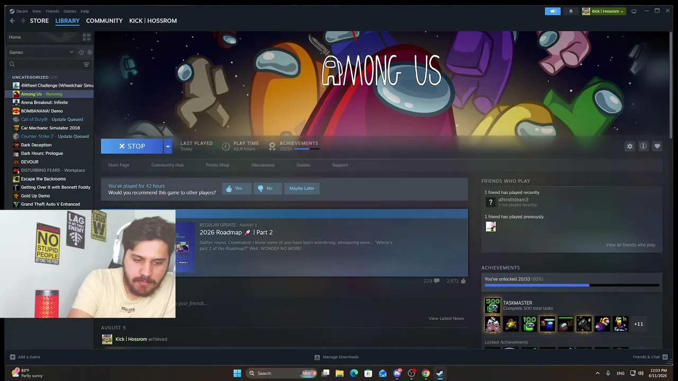Open the +11 more achievements badge
The image size is (678, 381).
638,324
